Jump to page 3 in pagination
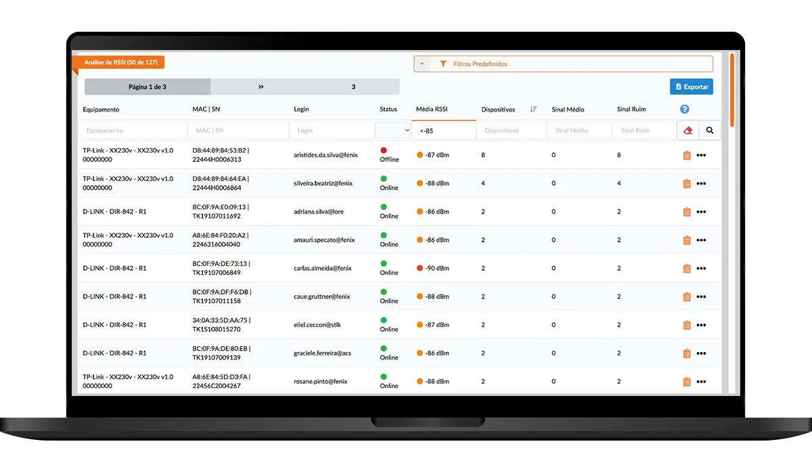This screenshot has width=812, height=473. pyautogui.click(x=353, y=87)
